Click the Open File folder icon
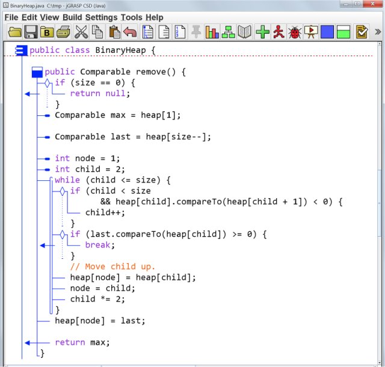 [x=14, y=32]
